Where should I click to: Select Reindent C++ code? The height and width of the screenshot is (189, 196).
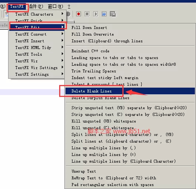130,51
